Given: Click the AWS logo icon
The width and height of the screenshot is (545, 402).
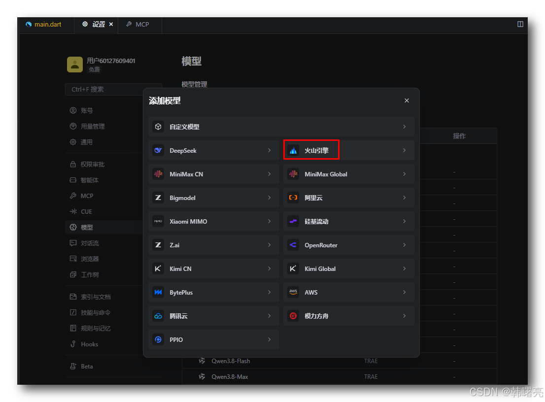Looking at the screenshot, I should pyautogui.click(x=293, y=292).
